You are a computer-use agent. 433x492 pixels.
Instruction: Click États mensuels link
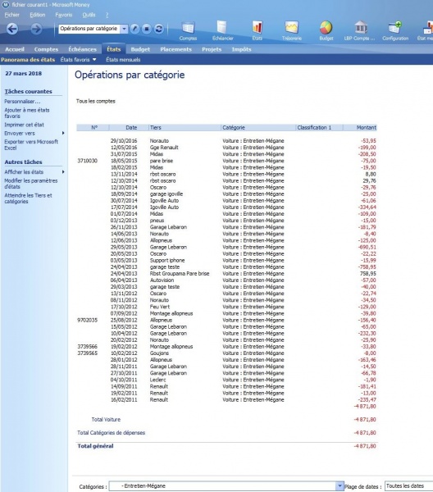point(123,59)
